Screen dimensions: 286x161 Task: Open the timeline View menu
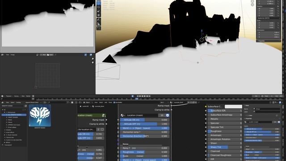tap(23, 96)
